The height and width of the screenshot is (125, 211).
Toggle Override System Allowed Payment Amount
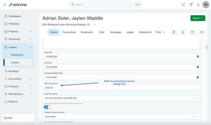coord(48,107)
